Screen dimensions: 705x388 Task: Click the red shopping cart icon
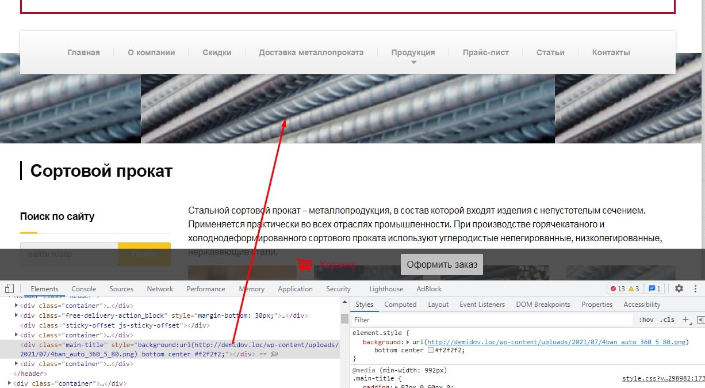[x=305, y=265]
